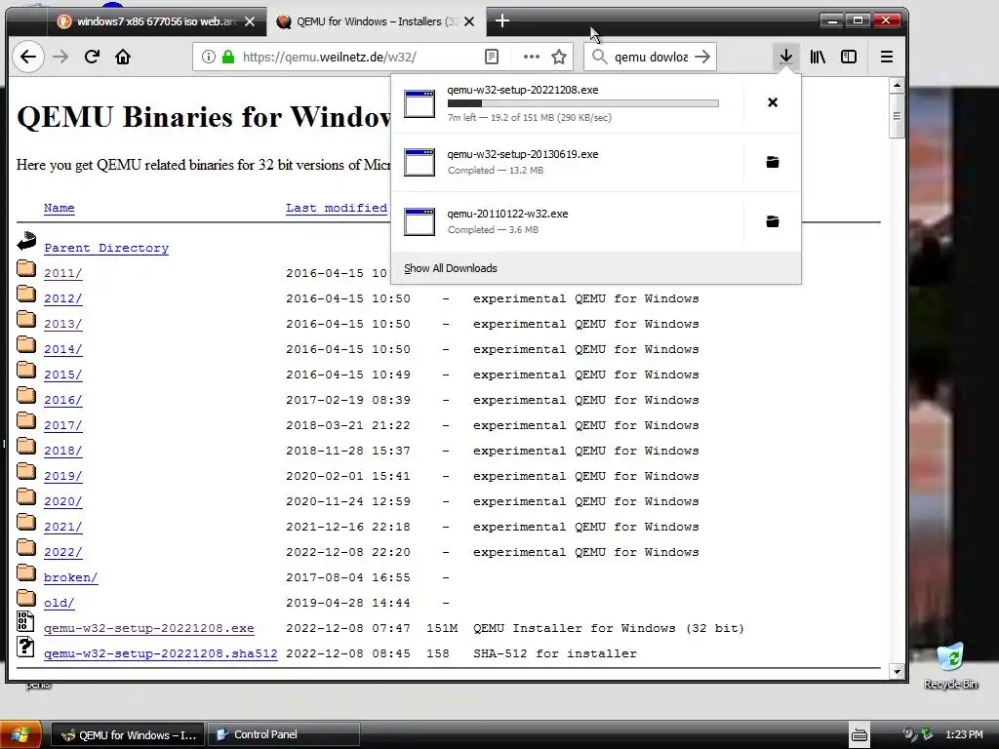Switch to Control Panel taskbar window
Image resolution: width=999 pixels, height=749 pixels.
tap(285, 734)
